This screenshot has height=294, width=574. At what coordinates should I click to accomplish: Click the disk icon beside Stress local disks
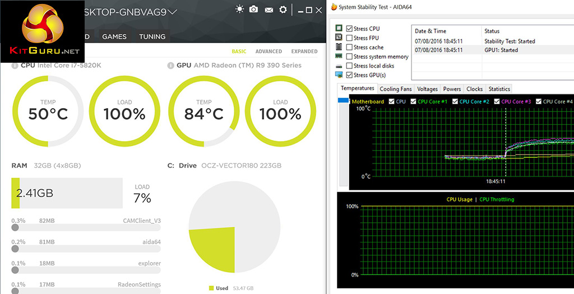coord(339,66)
